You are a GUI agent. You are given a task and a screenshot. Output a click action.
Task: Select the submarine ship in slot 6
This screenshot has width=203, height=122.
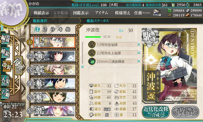[x=54, y=111]
